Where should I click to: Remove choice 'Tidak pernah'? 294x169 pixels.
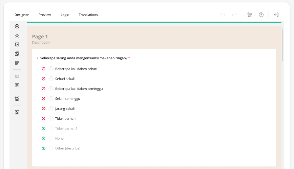43,118
